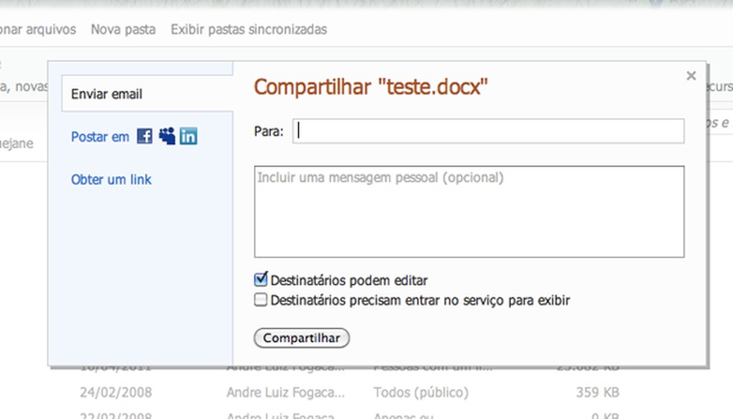Screen dimensions: 733x419
Task: Uncheck Destinatários podem editar checkbox
Action: [x=261, y=280]
